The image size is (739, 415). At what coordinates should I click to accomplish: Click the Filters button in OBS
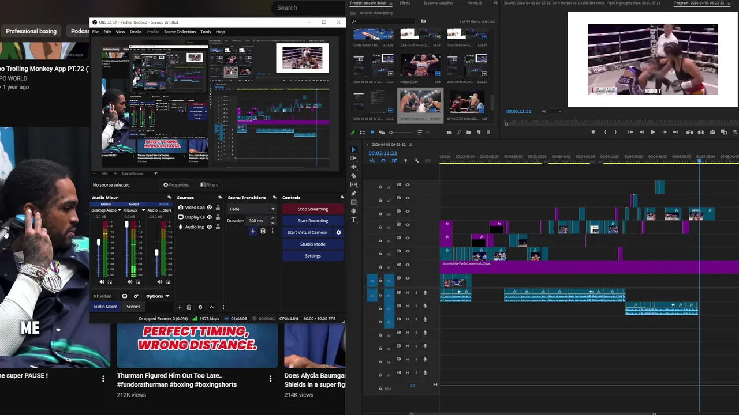click(209, 185)
